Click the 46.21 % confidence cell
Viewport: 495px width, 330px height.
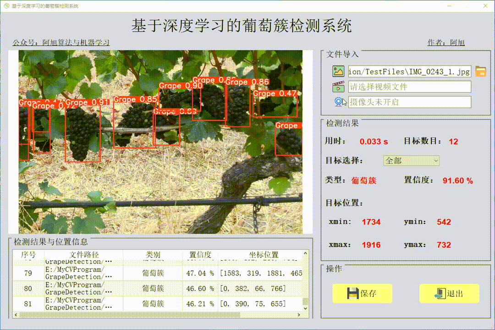tap(200, 304)
